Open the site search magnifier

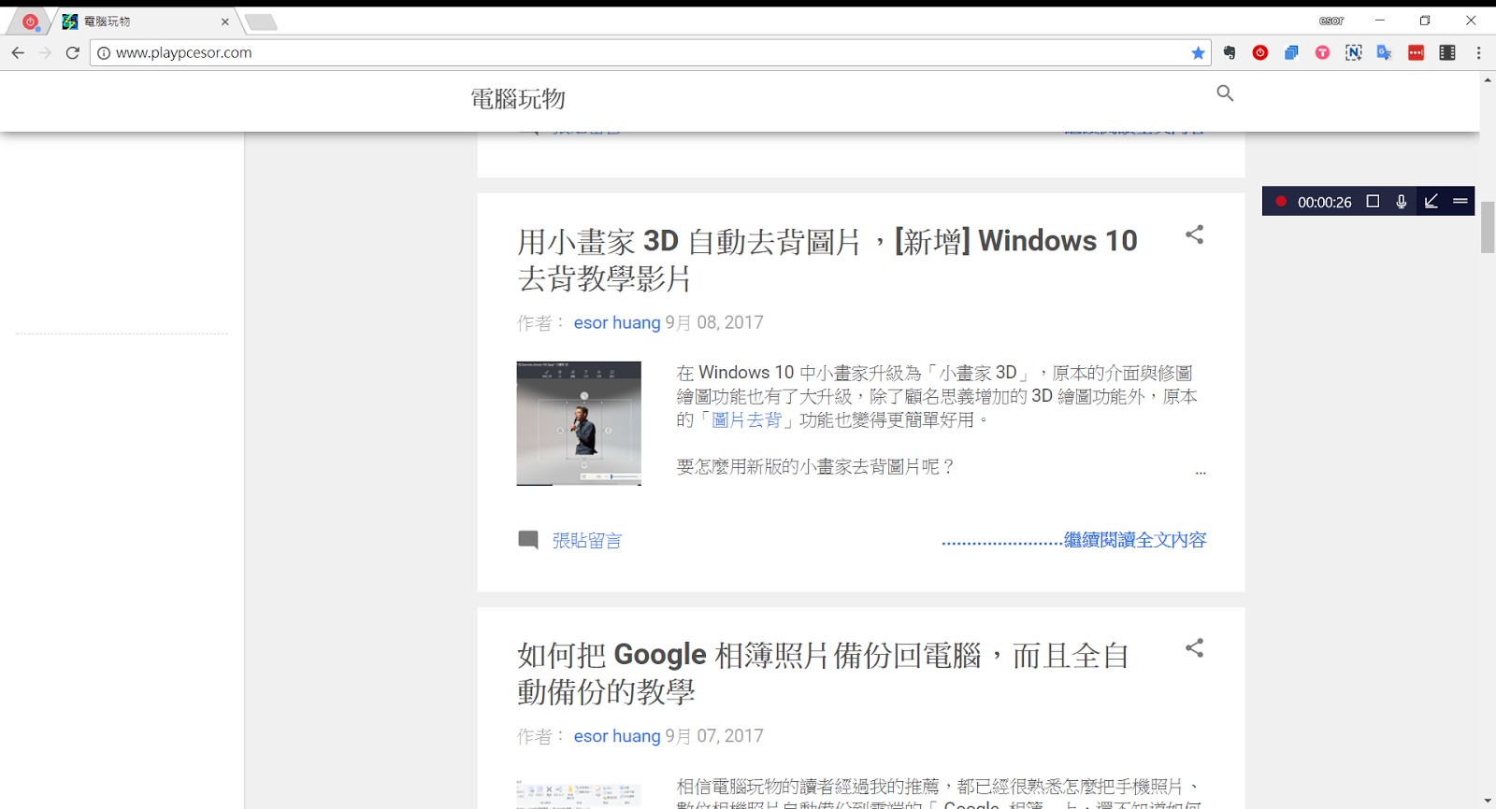(1225, 93)
